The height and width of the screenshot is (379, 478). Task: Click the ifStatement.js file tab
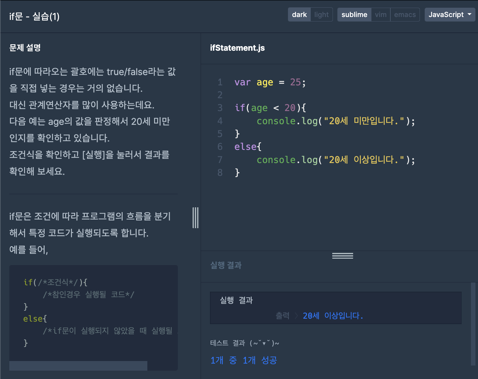click(x=237, y=48)
